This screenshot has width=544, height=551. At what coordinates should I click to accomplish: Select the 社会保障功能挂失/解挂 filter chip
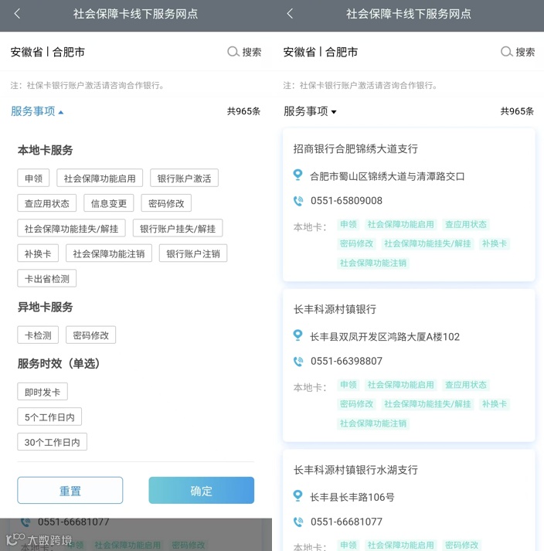point(71,229)
